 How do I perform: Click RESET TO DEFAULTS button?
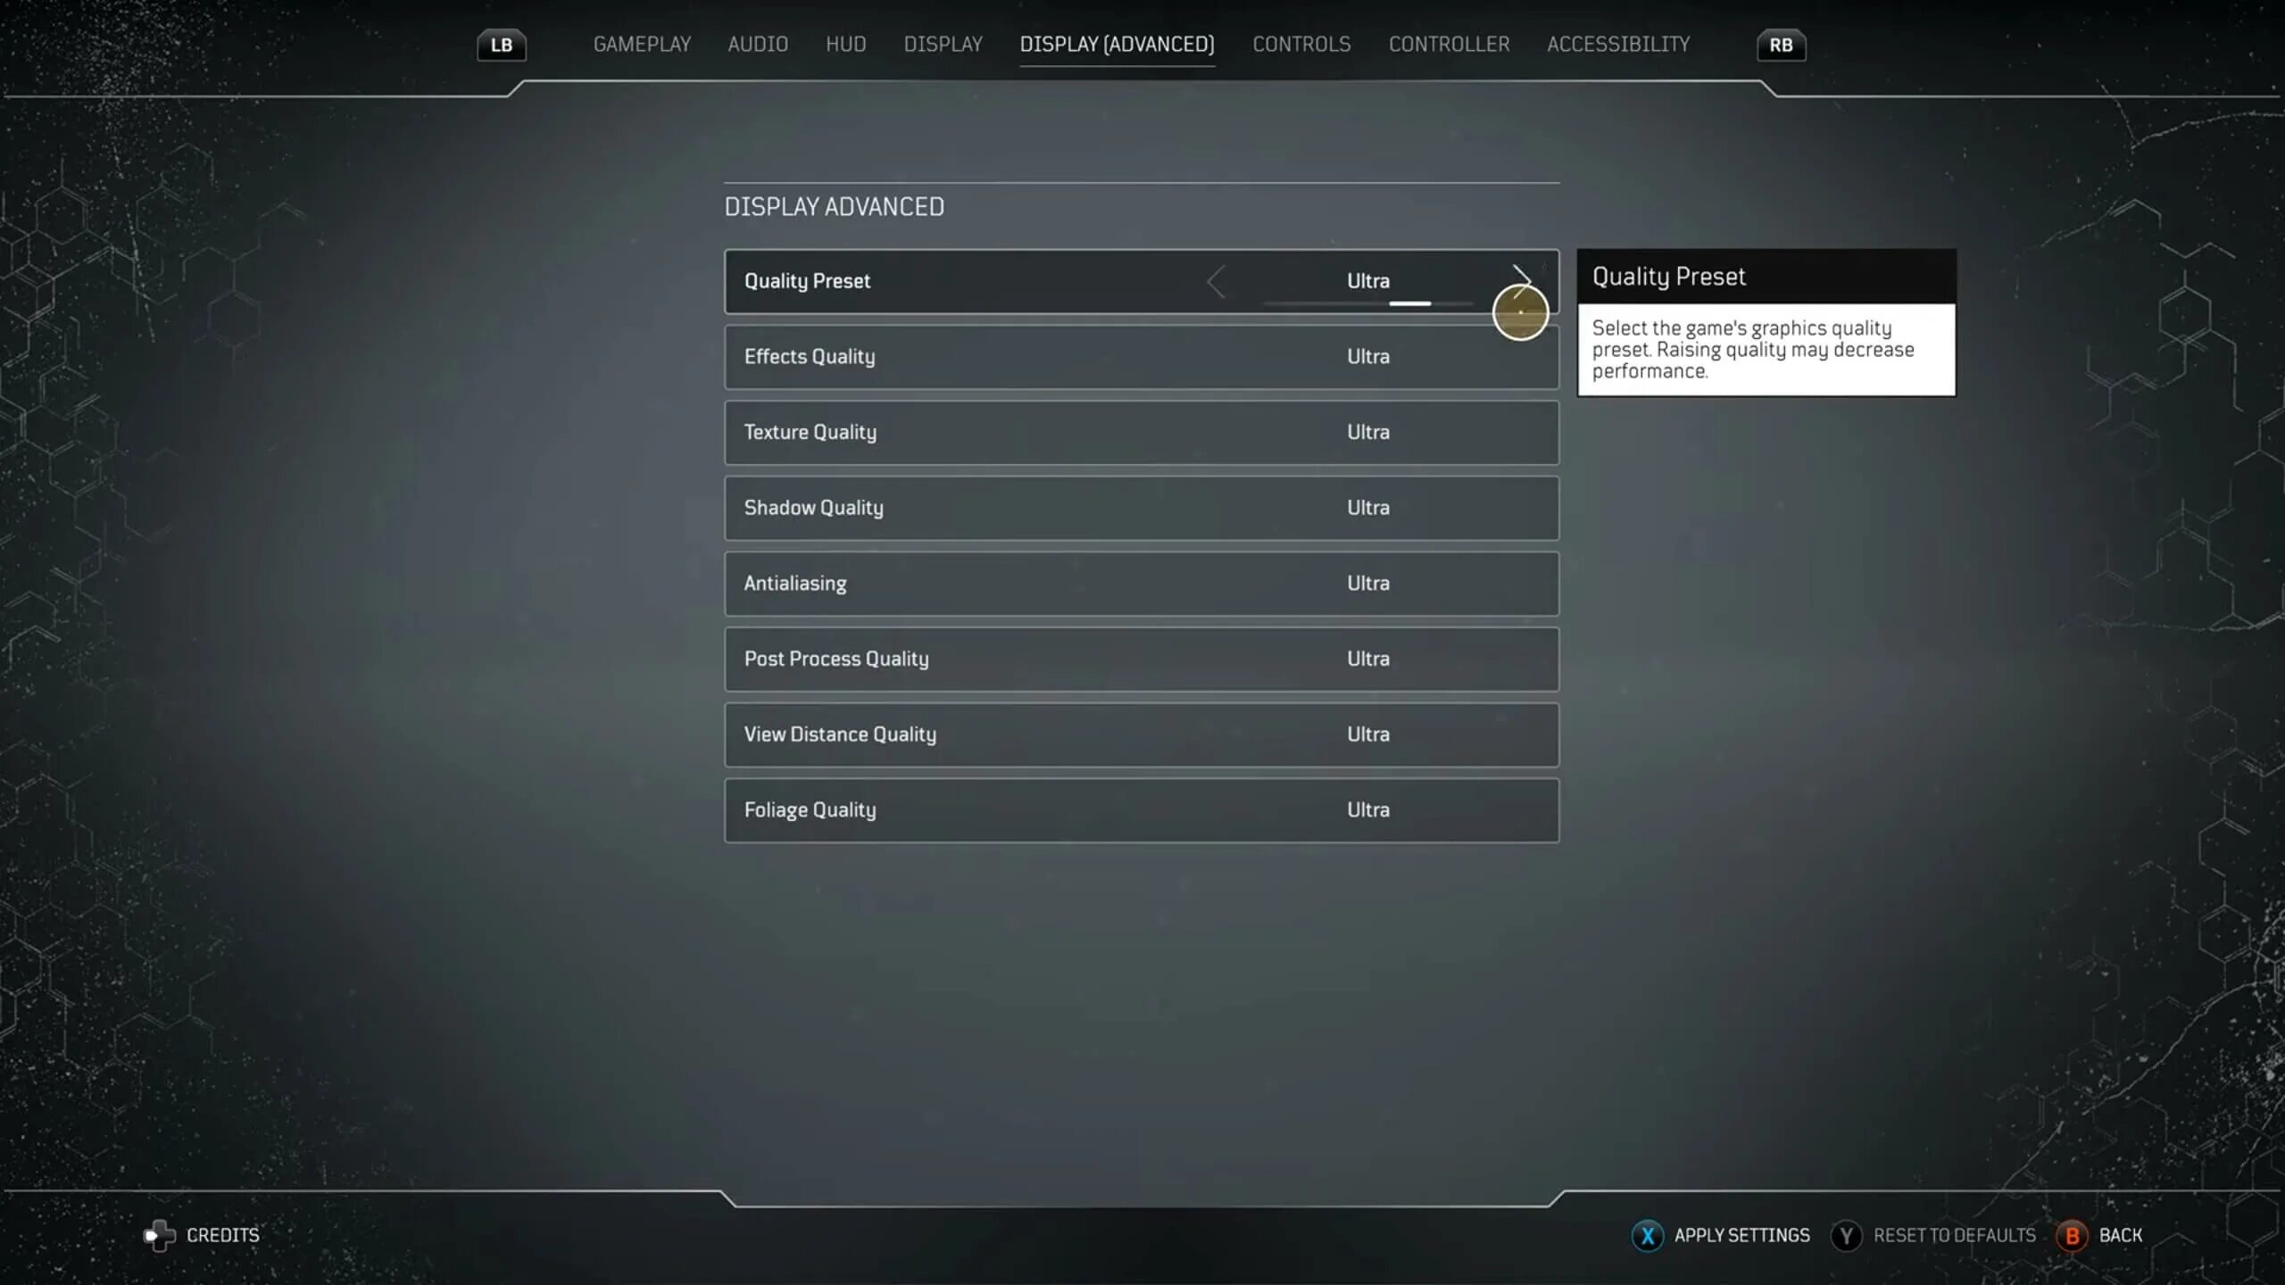(1954, 1235)
